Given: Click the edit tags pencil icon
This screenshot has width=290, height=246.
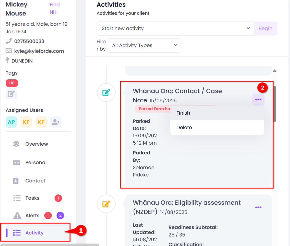Looking at the screenshot, I should tap(11, 94).
